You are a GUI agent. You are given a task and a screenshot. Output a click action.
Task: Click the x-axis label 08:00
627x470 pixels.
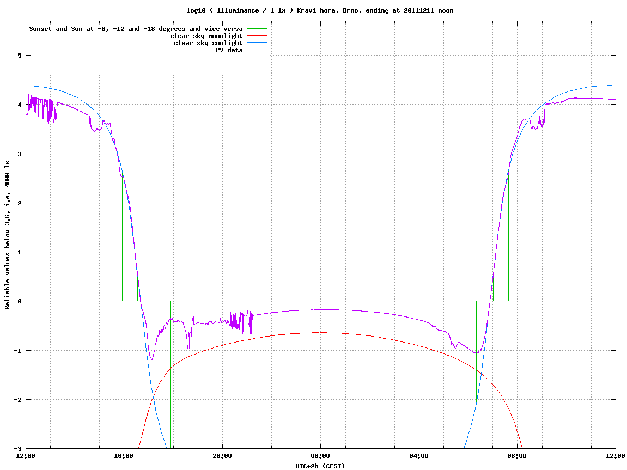[x=518, y=456]
